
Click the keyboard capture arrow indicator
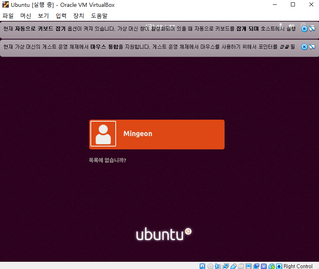279,266
